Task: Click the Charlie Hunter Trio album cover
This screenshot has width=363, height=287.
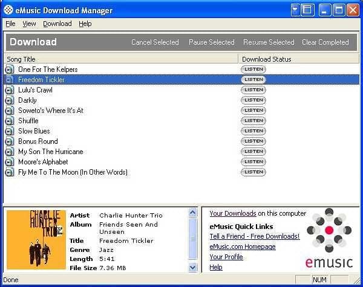Action: click(36, 240)
